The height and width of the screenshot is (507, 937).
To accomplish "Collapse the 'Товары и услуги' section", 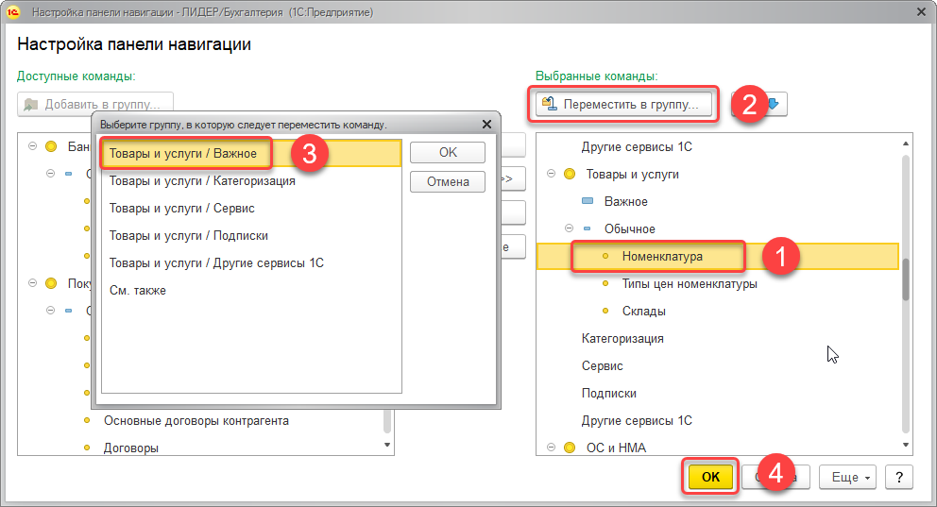I will tap(551, 174).
